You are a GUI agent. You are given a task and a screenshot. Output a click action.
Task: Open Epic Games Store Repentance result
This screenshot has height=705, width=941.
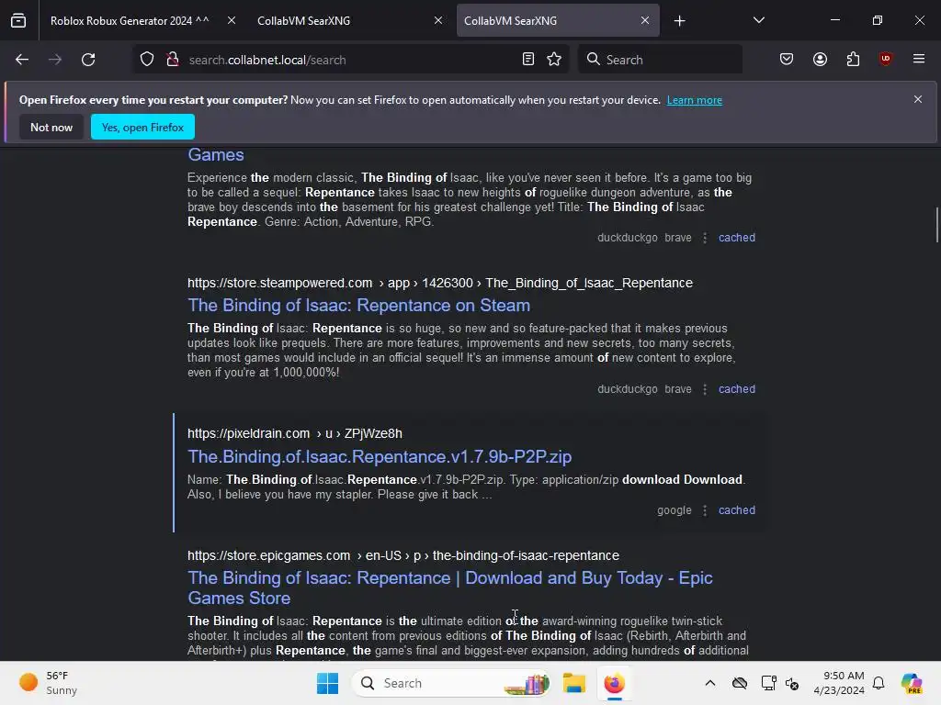450,587
